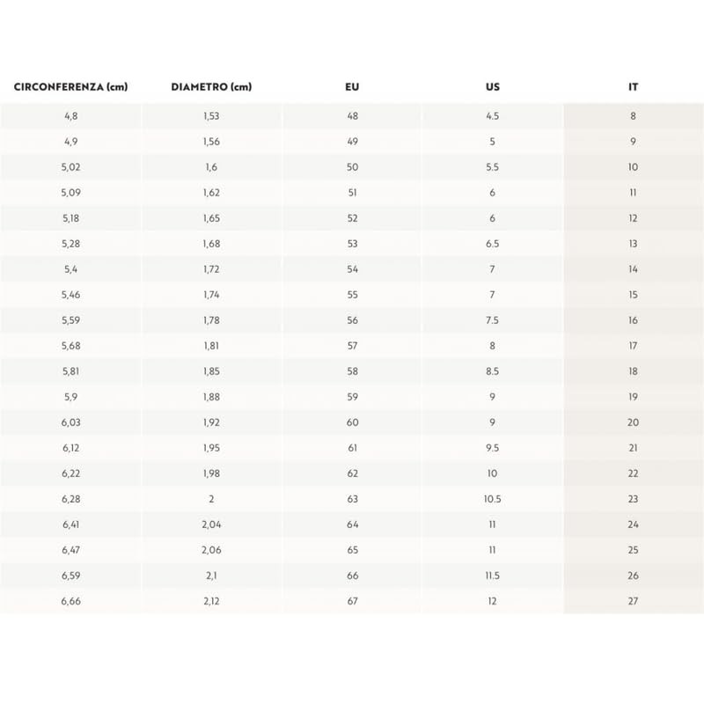Select the EU column header

click(352, 87)
